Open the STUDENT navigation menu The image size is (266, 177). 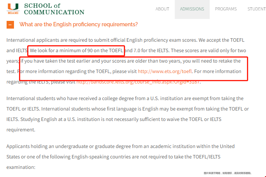[x=256, y=9]
